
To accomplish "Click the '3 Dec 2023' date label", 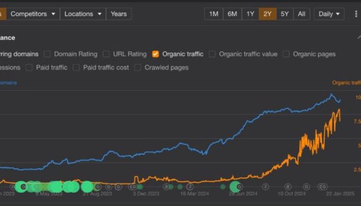I will point(146,194).
